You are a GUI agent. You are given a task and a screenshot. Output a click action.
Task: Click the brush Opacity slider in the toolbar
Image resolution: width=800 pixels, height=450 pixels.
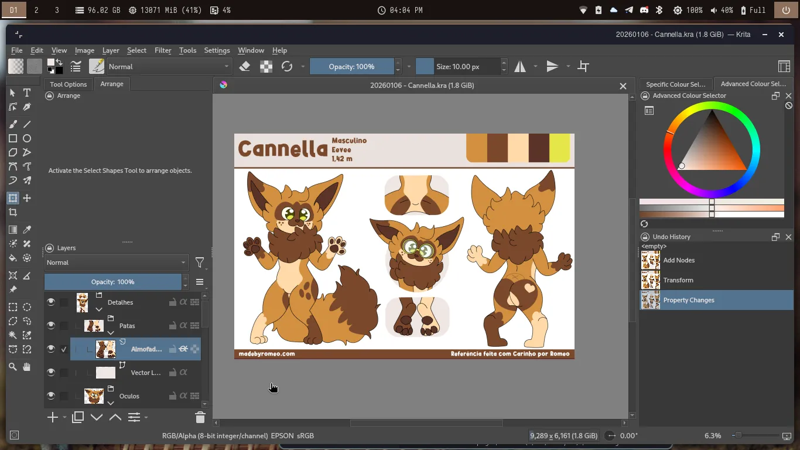[x=351, y=67]
